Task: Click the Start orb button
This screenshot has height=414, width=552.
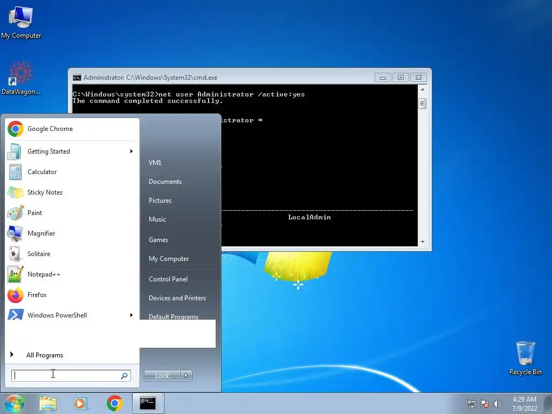Action: click(14, 403)
